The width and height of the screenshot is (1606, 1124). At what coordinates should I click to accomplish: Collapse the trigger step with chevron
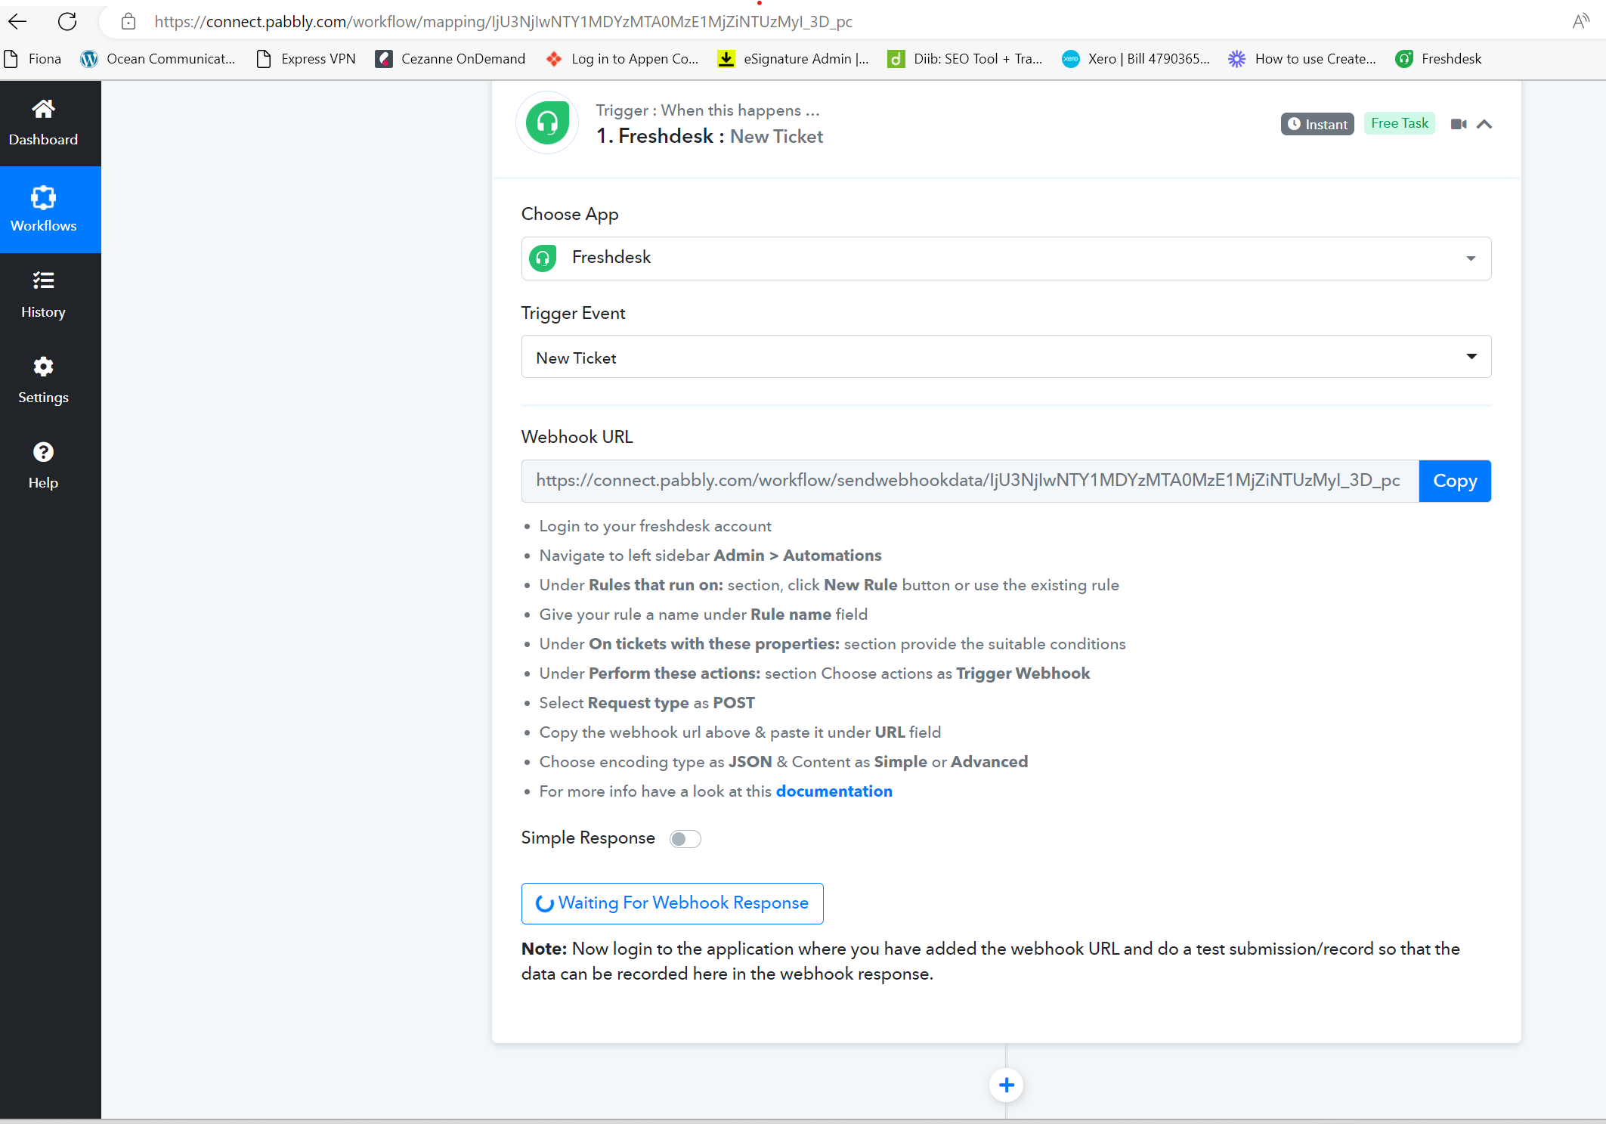pyautogui.click(x=1484, y=124)
